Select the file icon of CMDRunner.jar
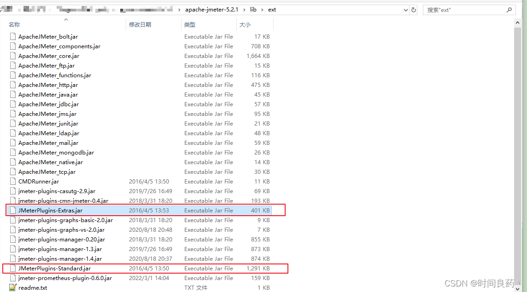The height and width of the screenshot is (292, 527). pos(13,182)
